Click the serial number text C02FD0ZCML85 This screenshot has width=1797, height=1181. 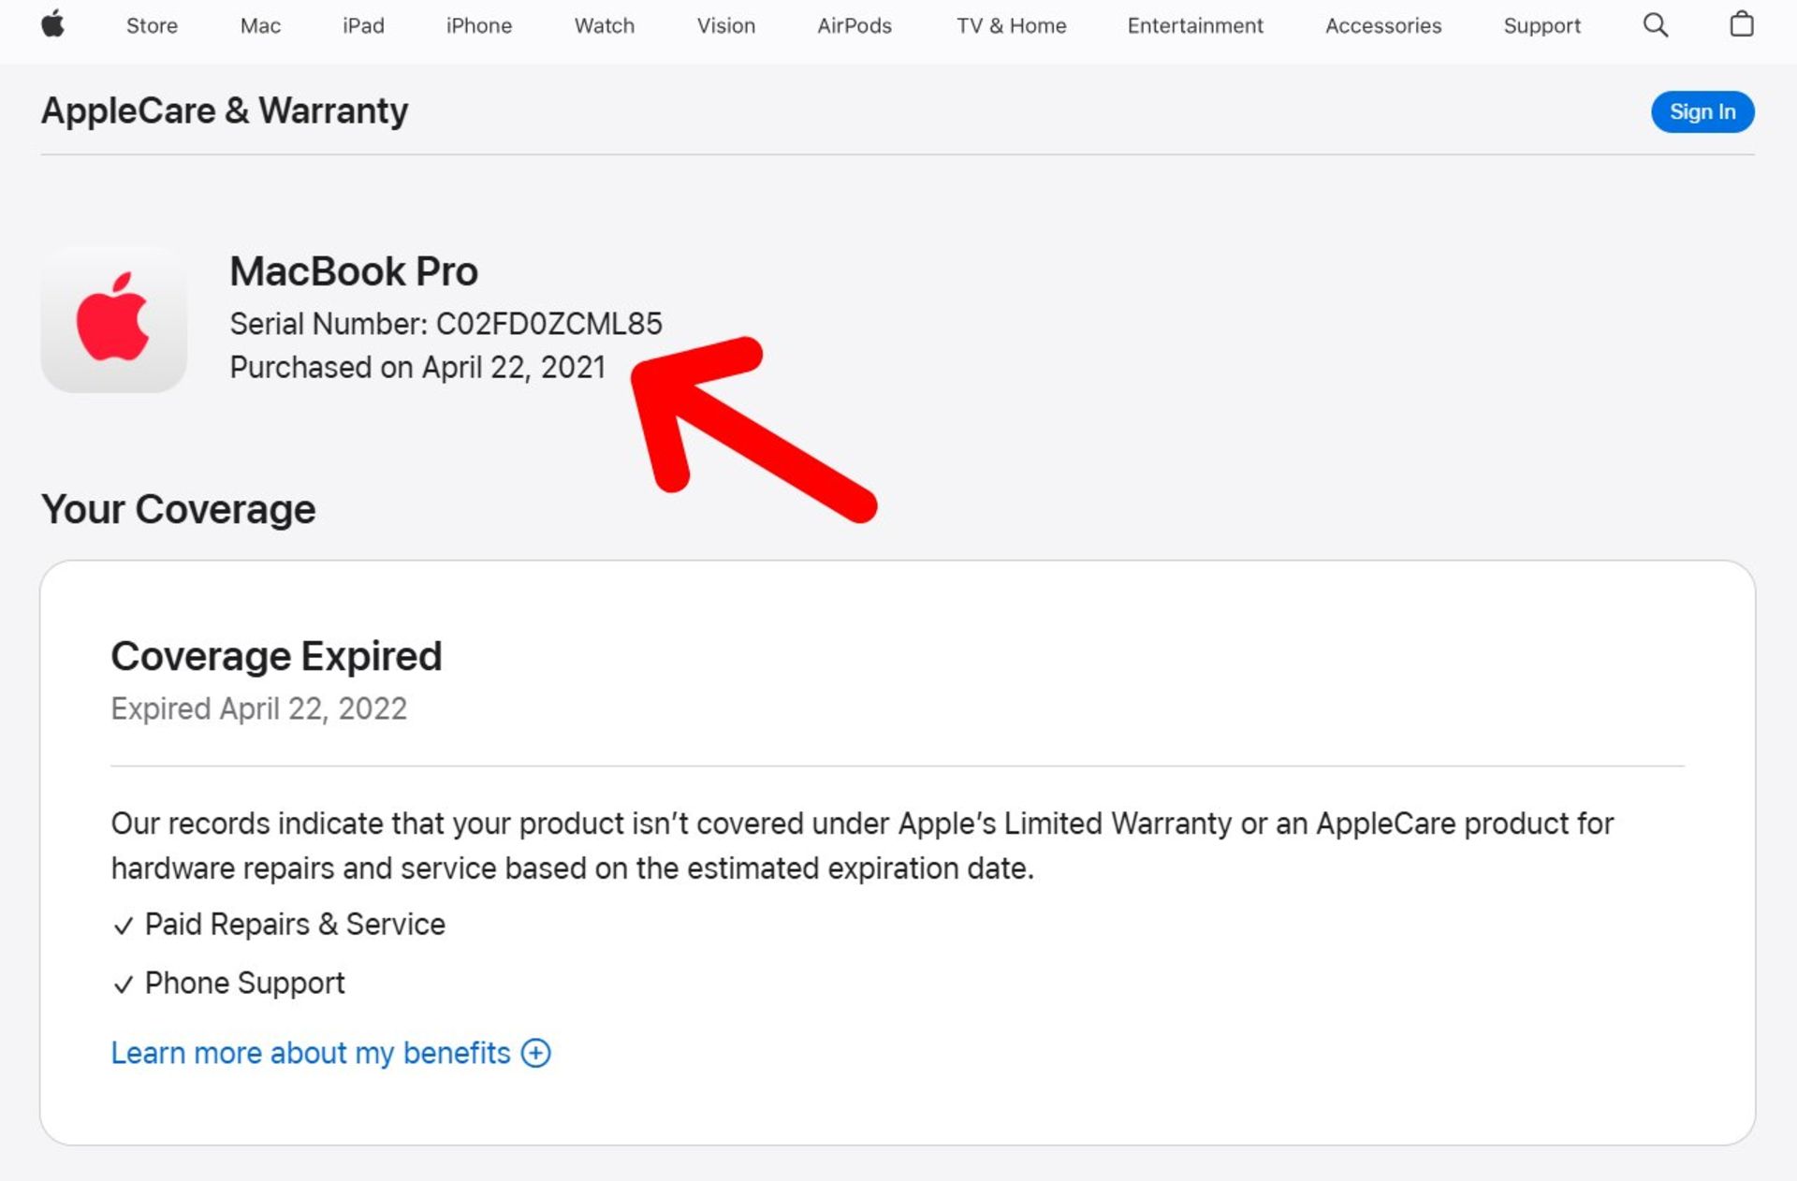pos(548,324)
